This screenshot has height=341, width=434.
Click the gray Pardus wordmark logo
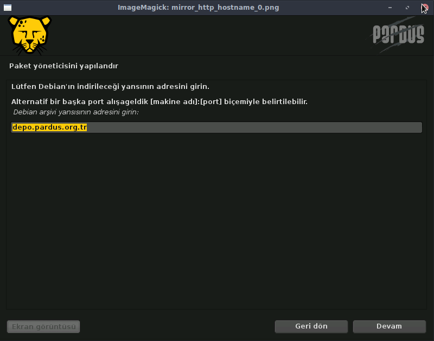(x=398, y=35)
